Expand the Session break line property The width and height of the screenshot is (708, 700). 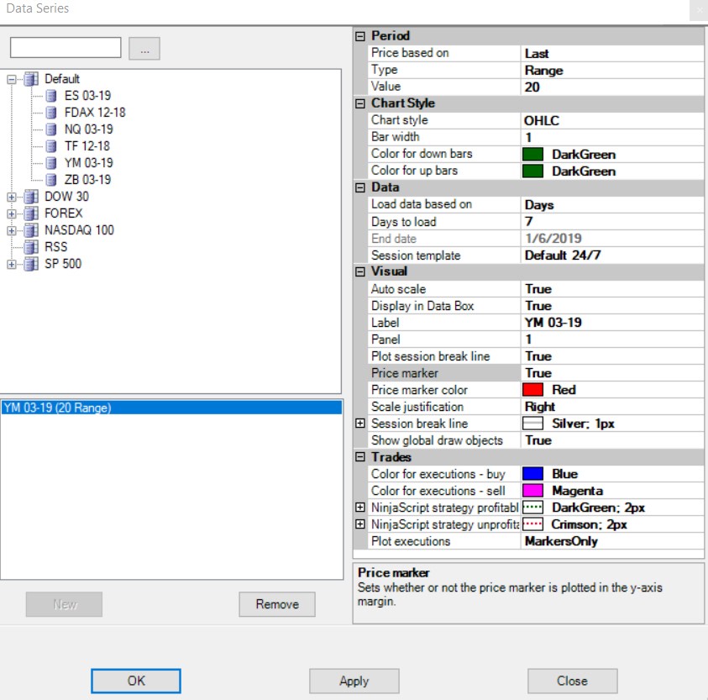pos(359,424)
